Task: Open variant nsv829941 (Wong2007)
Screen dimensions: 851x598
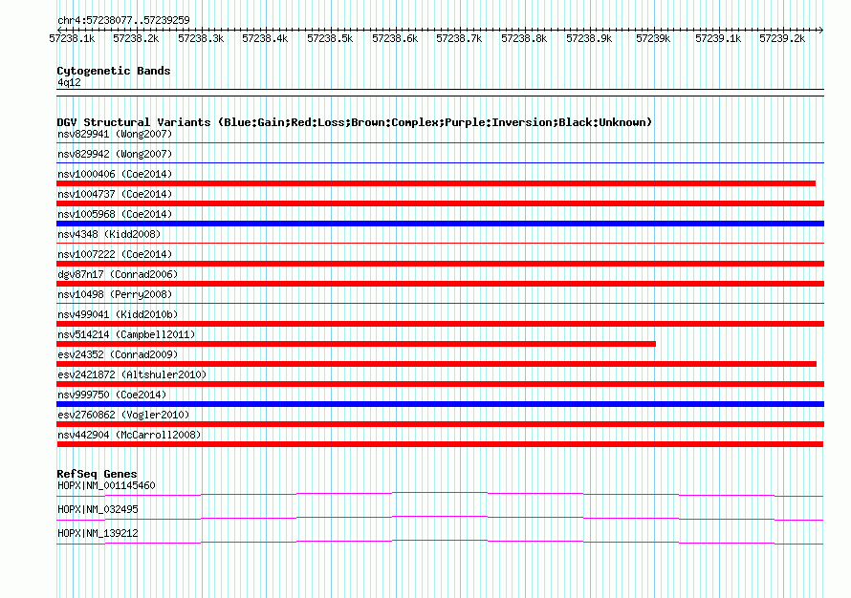Action: 115,134
